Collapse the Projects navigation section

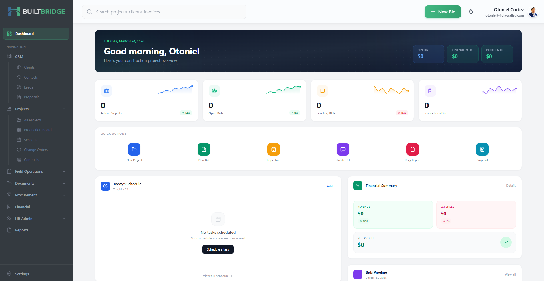[64, 109]
